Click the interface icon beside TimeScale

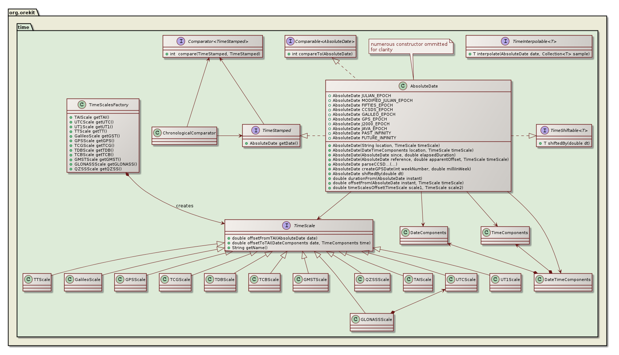point(287,226)
